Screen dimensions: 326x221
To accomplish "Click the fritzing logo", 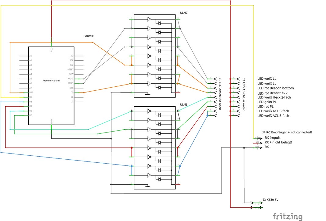I will (288, 216).
